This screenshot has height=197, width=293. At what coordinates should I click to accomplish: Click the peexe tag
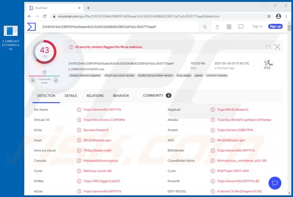click(198, 76)
